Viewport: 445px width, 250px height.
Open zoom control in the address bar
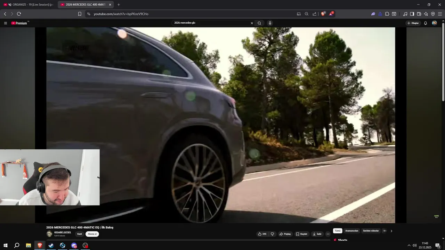point(307,14)
